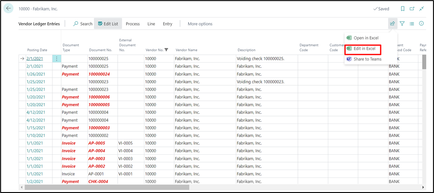The width and height of the screenshot is (434, 193).
Task: Select document number 100000005
Action: [99, 105]
